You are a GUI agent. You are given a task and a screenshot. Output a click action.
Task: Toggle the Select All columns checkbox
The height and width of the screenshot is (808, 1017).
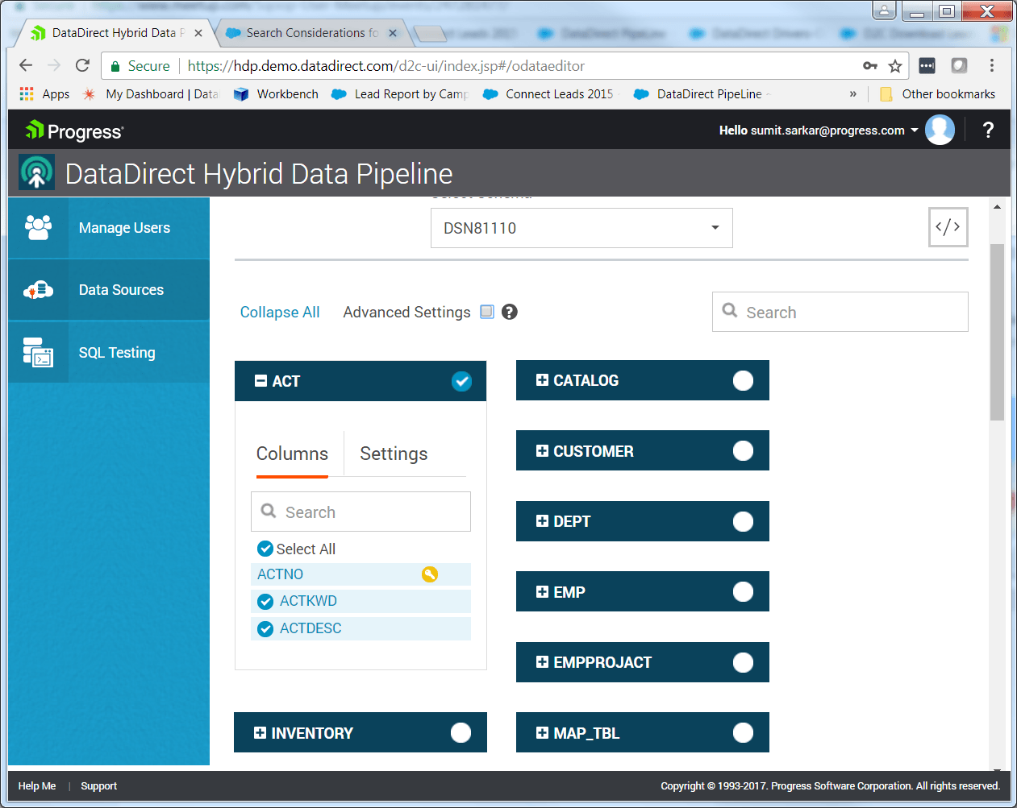click(x=265, y=549)
